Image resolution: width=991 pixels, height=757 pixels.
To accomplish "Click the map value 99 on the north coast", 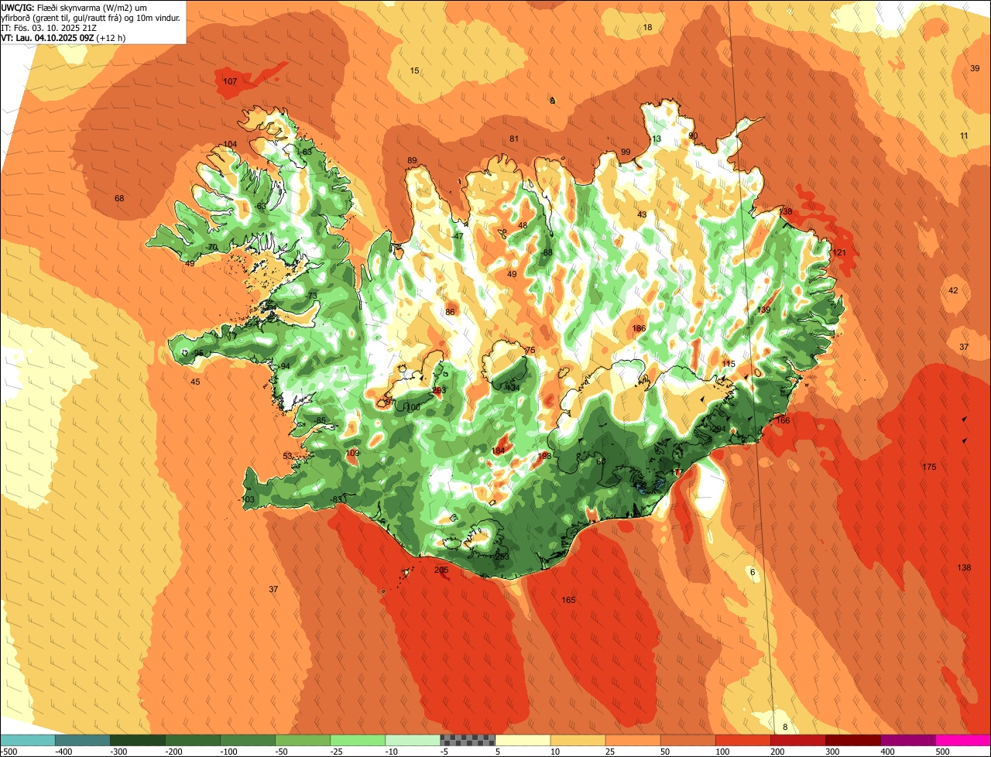I will coord(626,152).
